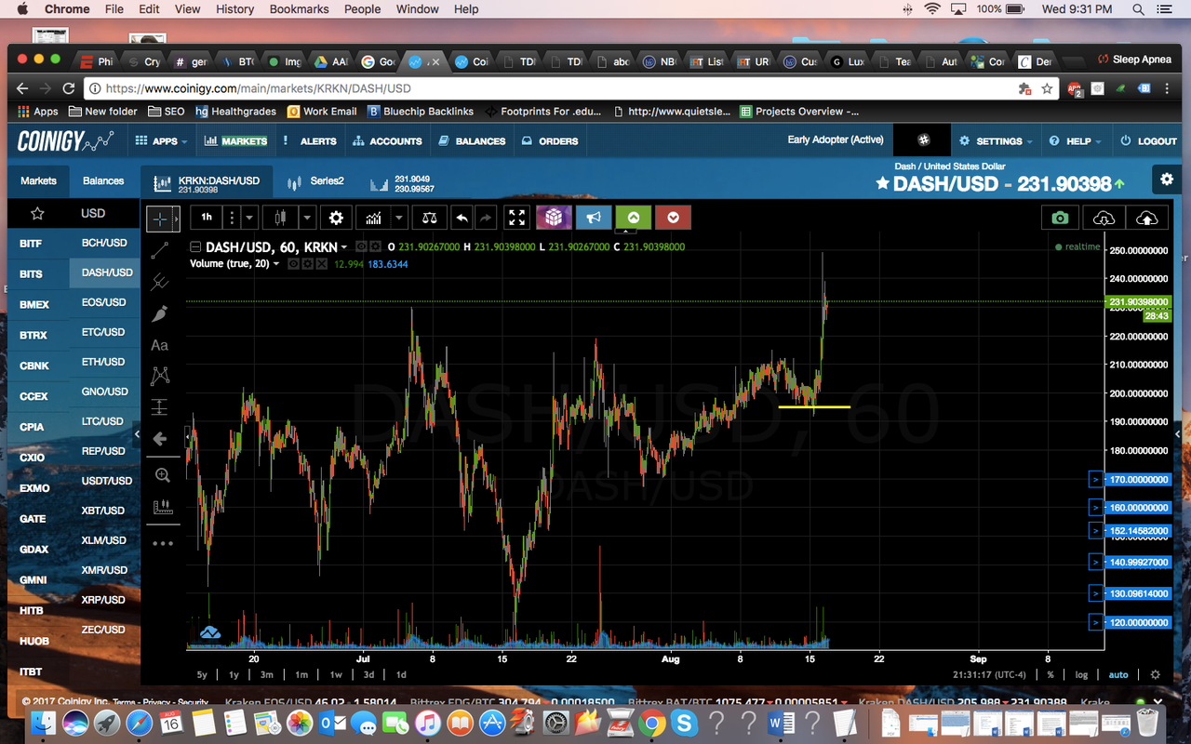Toggle auto scale on price axis
The width and height of the screenshot is (1191, 744).
pyautogui.click(x=1118, y=674)
